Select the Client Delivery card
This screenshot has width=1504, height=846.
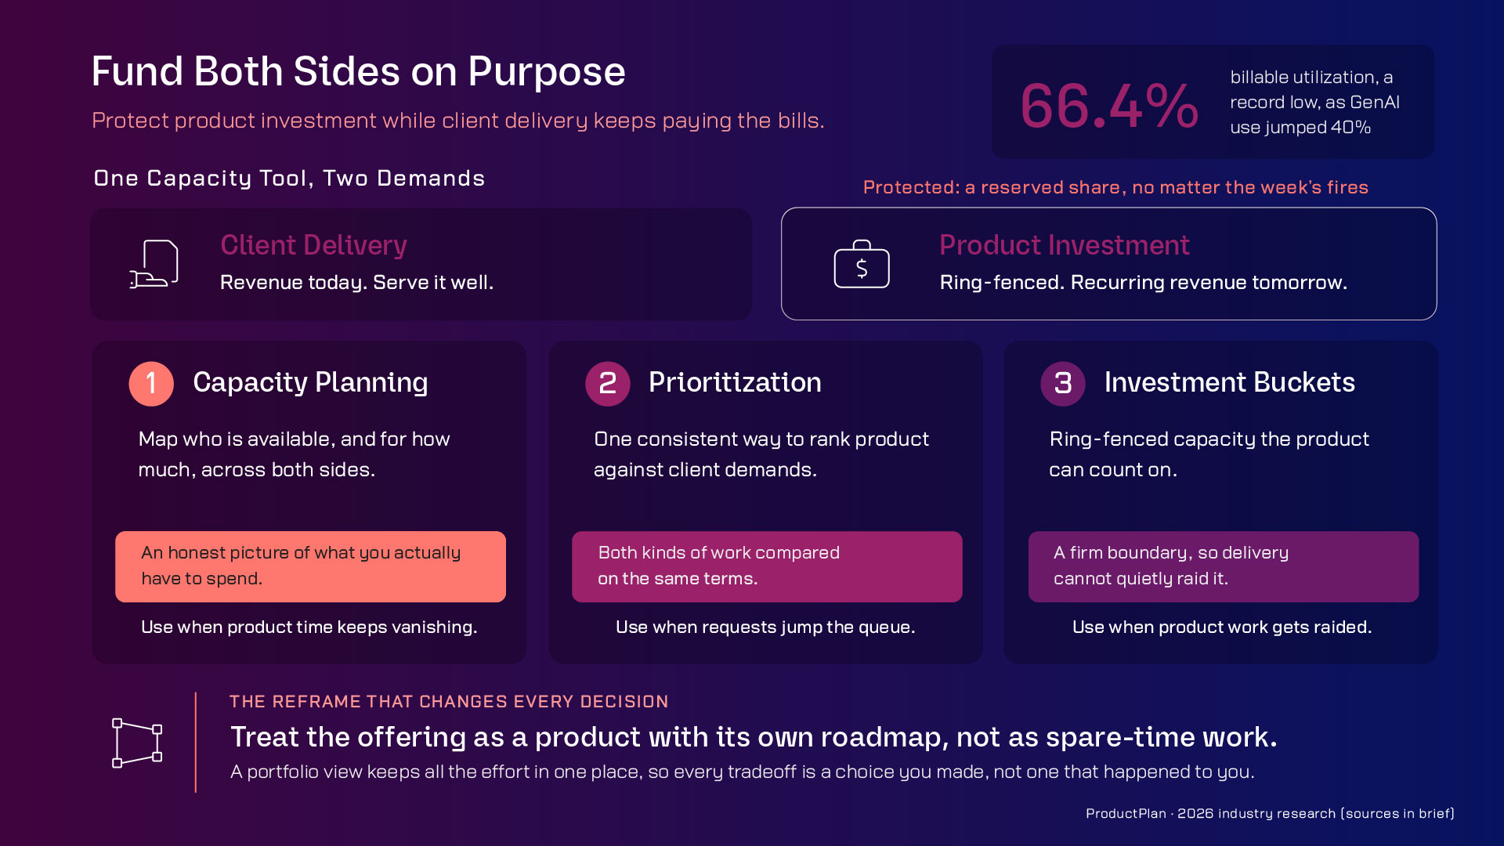[x=421, y=264]
